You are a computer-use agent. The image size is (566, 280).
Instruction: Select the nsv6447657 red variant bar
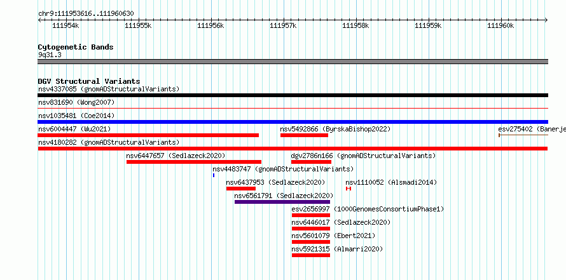(x=194, y=162)
